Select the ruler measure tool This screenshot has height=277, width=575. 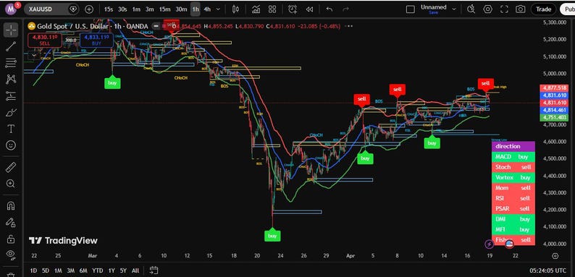[x=11, y=168]
